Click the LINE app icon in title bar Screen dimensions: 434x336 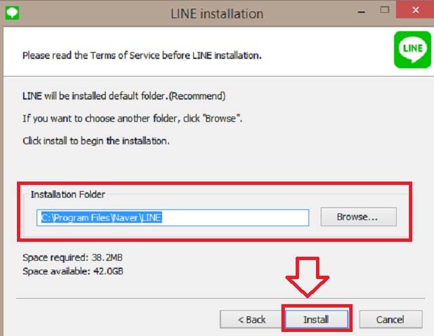click(x=12, y=12)
